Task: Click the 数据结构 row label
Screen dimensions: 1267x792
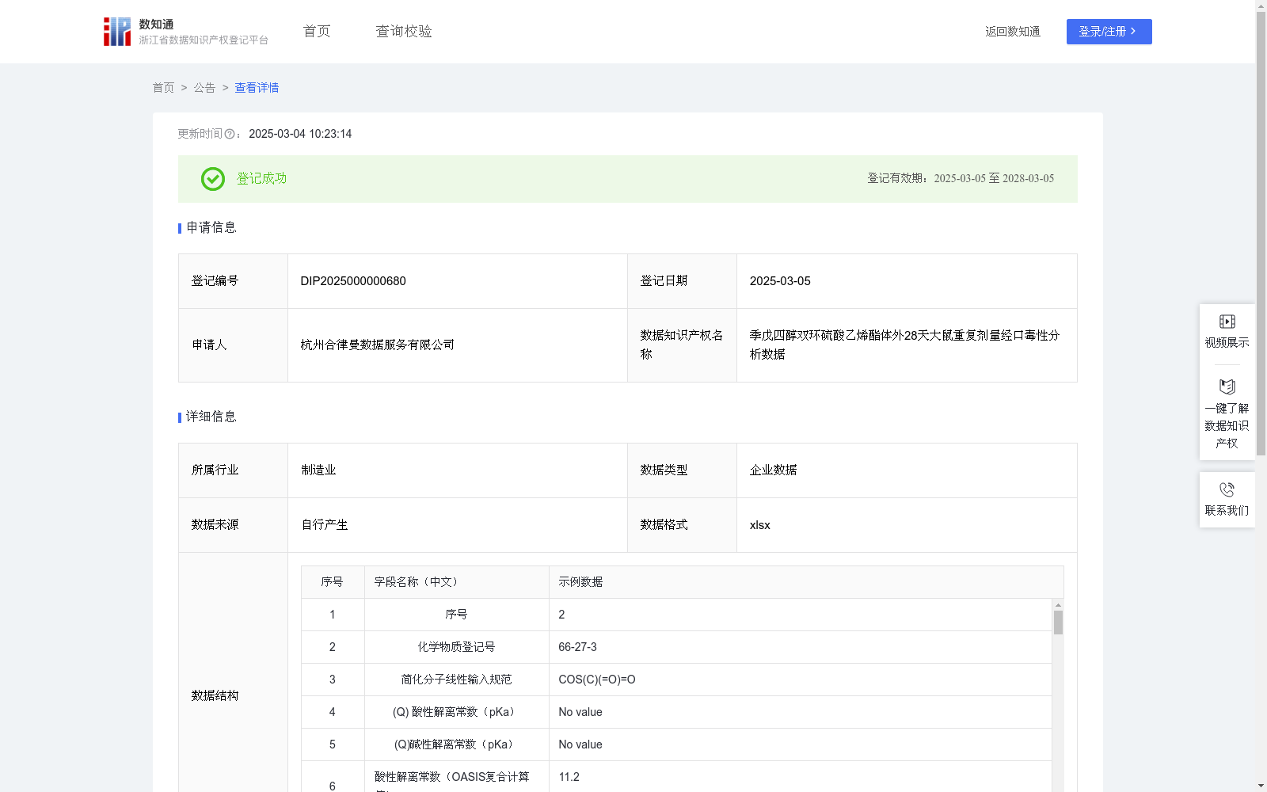Action: [x=215, y=696]
